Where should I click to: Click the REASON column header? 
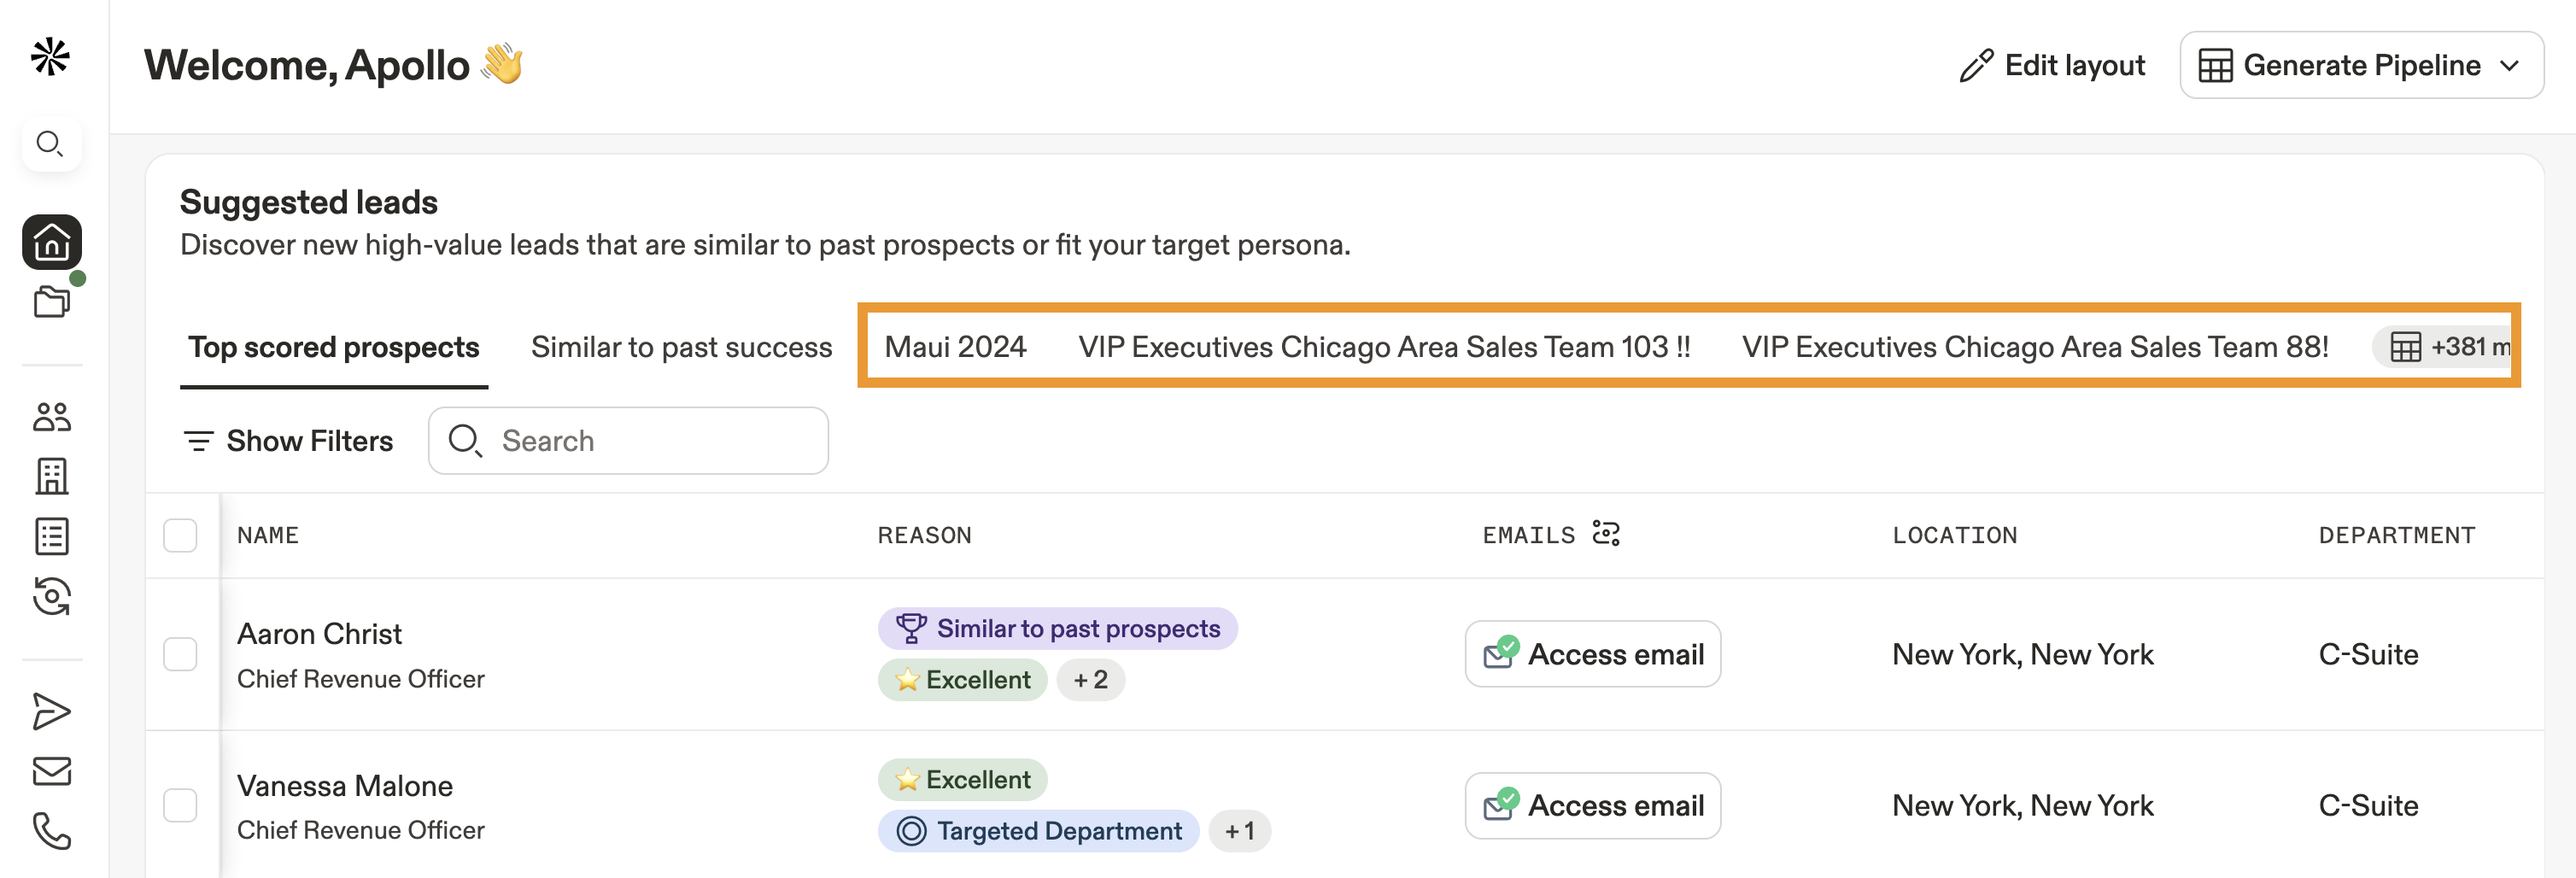coord(924,535)
